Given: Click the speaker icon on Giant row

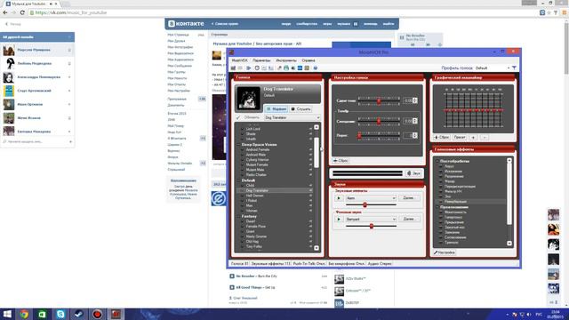Looking at the screenshot, I should [x=310, y=231].
